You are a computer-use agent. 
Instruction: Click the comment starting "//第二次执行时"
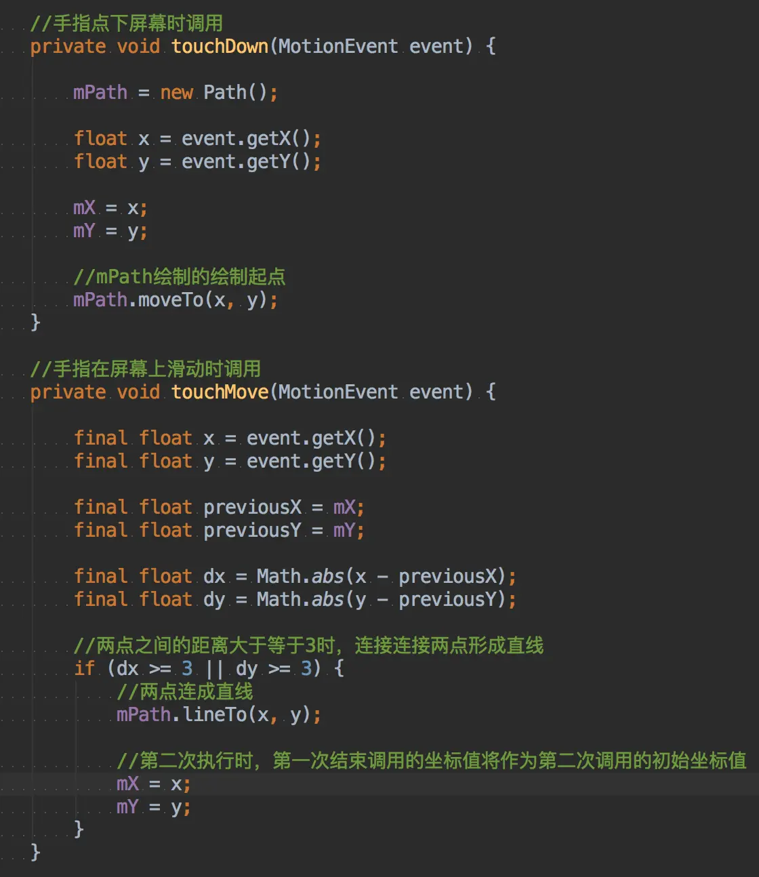pyautogui.click(x=431, y=760)
